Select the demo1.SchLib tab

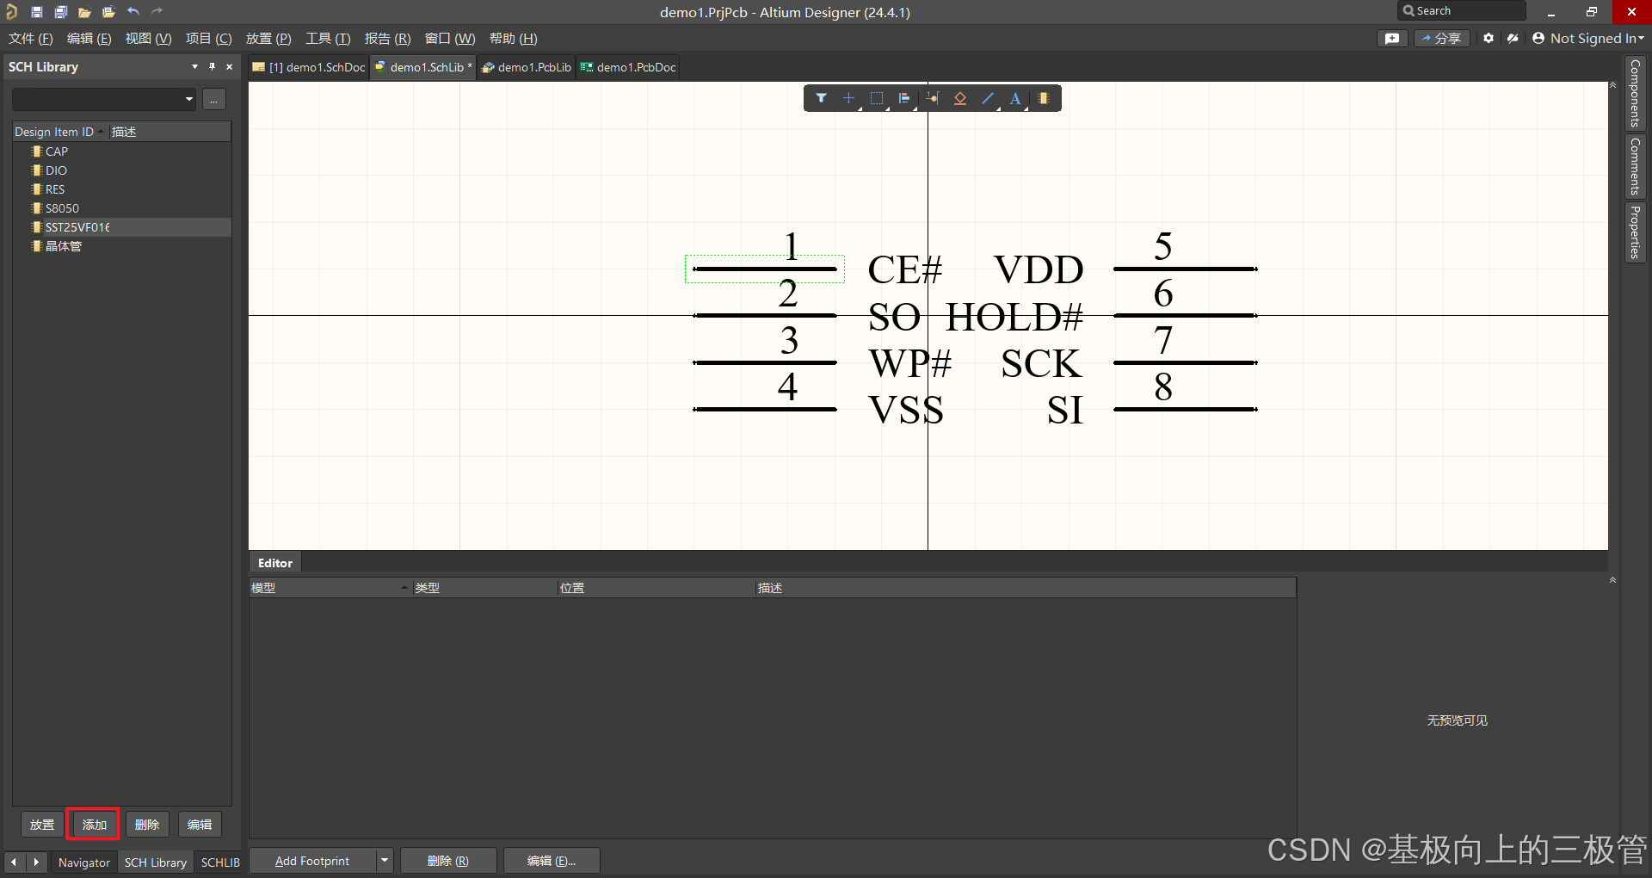423,67
